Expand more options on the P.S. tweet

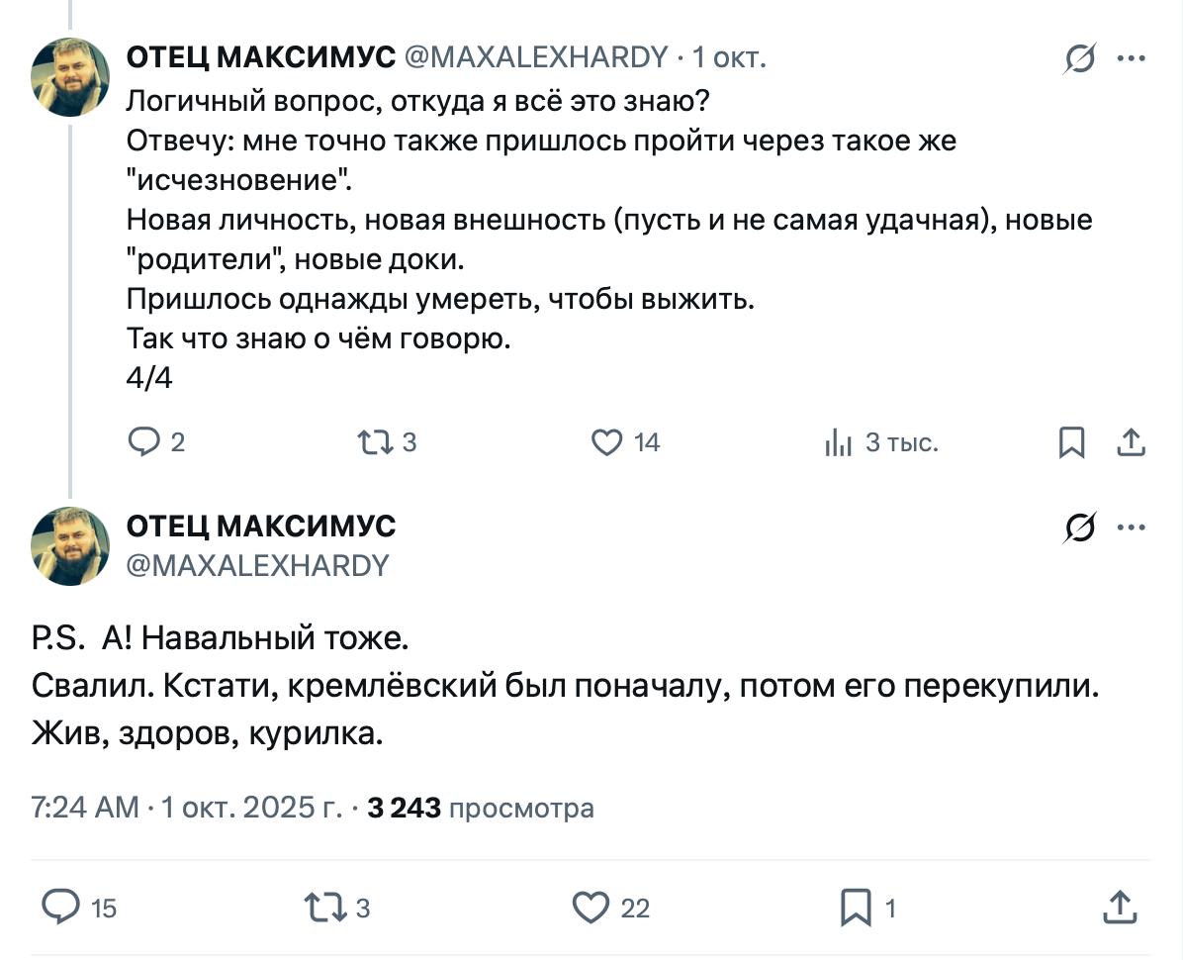click(1131, 528)
